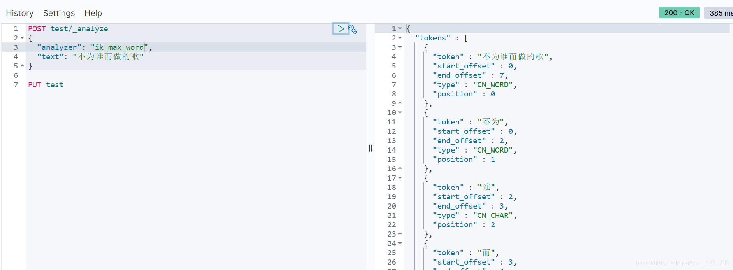Click the PUT test request line

coord(46,85)
